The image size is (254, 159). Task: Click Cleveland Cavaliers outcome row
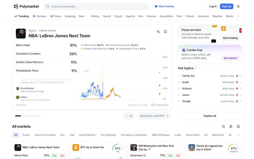46,54
